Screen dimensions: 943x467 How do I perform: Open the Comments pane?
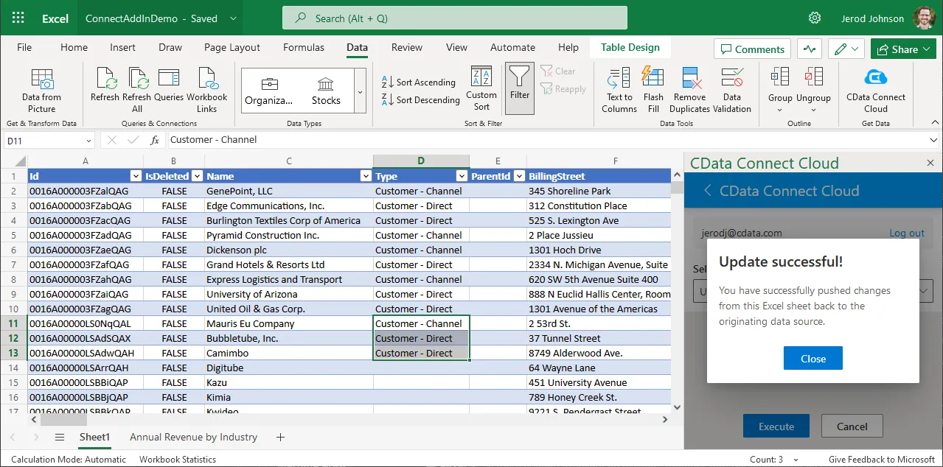coord(752,49)
